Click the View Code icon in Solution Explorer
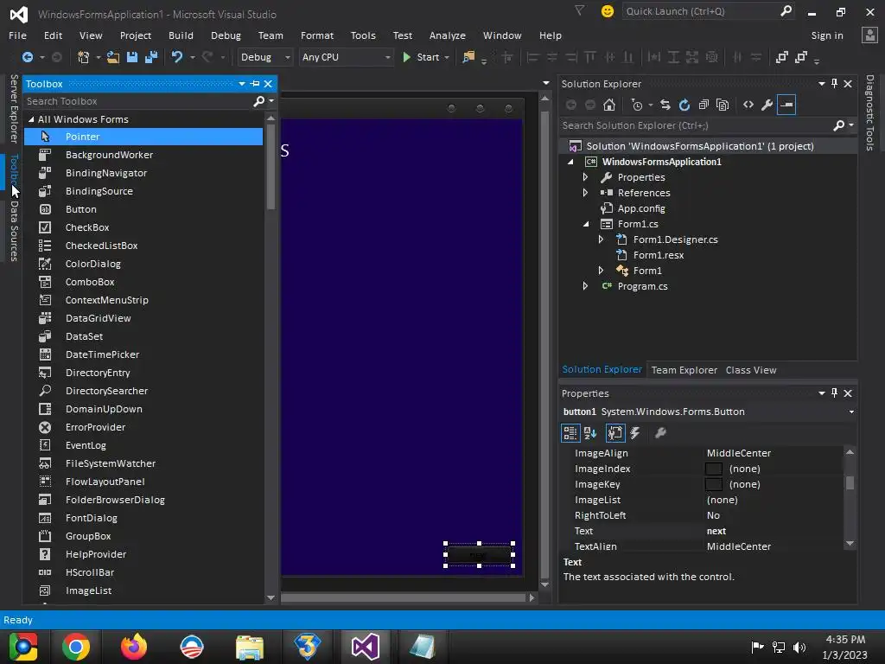Screen dimensions: 885x664 coord(748,105)
